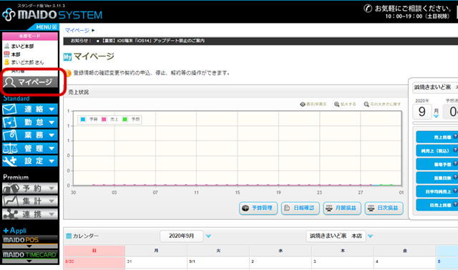Click the 業務 paperclip icon
Image resolution: width=458 pixels, height=270 pixels.
9,135
